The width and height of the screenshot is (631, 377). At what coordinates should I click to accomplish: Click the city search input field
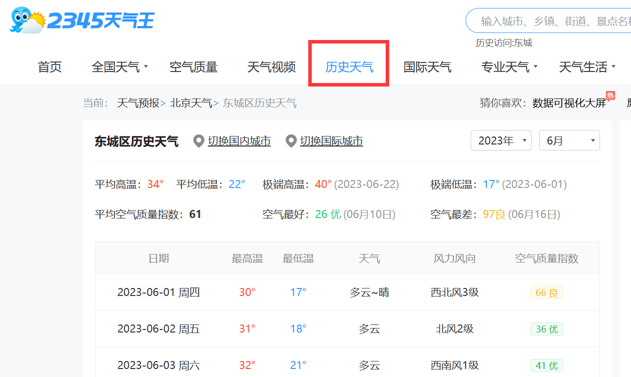tap(550, 21)
